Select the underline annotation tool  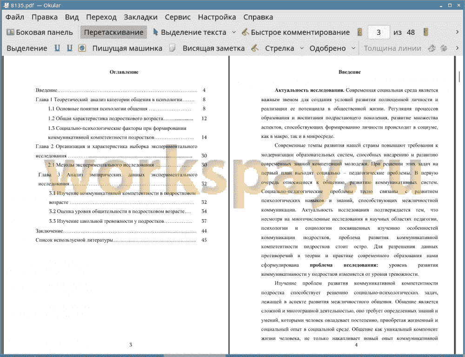(57, 48)
